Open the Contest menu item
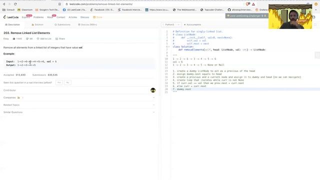 [x=61, y=17]
